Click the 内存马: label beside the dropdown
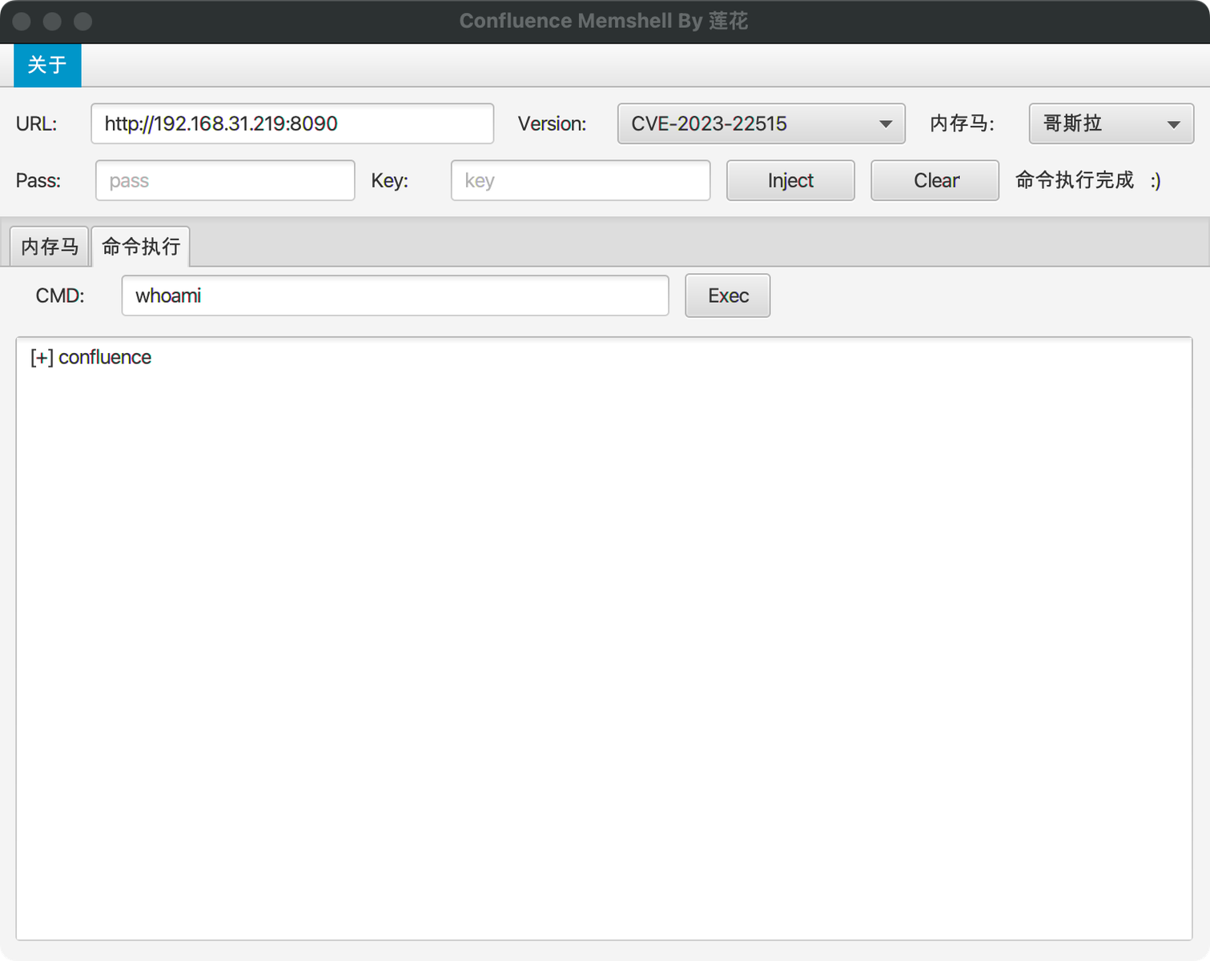Viewport: 1210px width, 961px height. click(962, 123)
